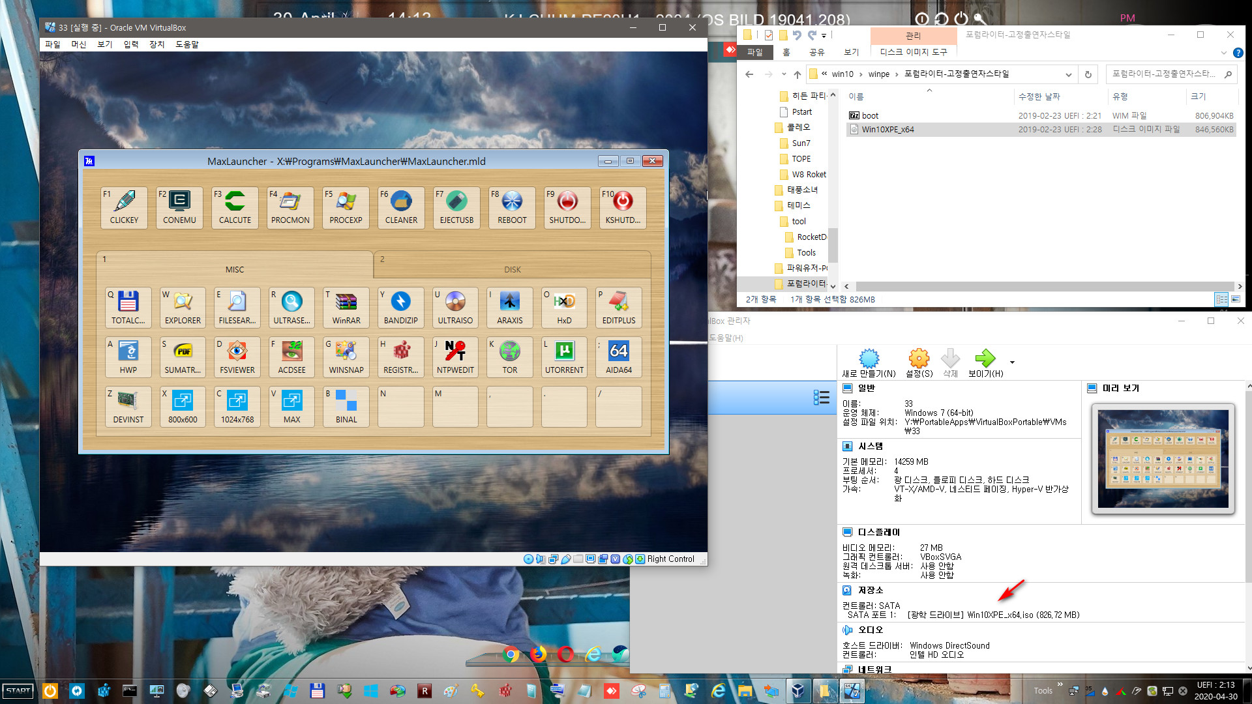
Task: Launch EXPLORER from the W key slot
Action: coord(183,308)
